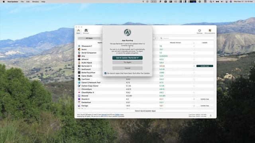Open the Discover binoculars icon

86,31
